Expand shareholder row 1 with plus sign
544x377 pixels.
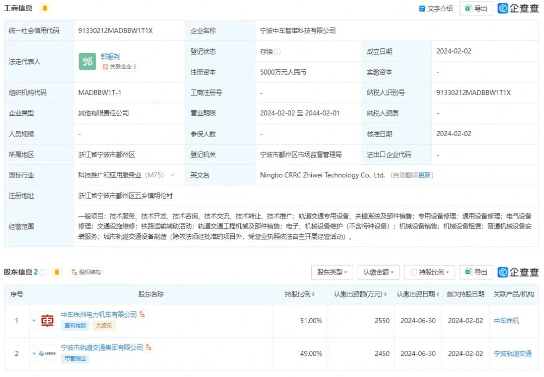(x=34, y=321)
